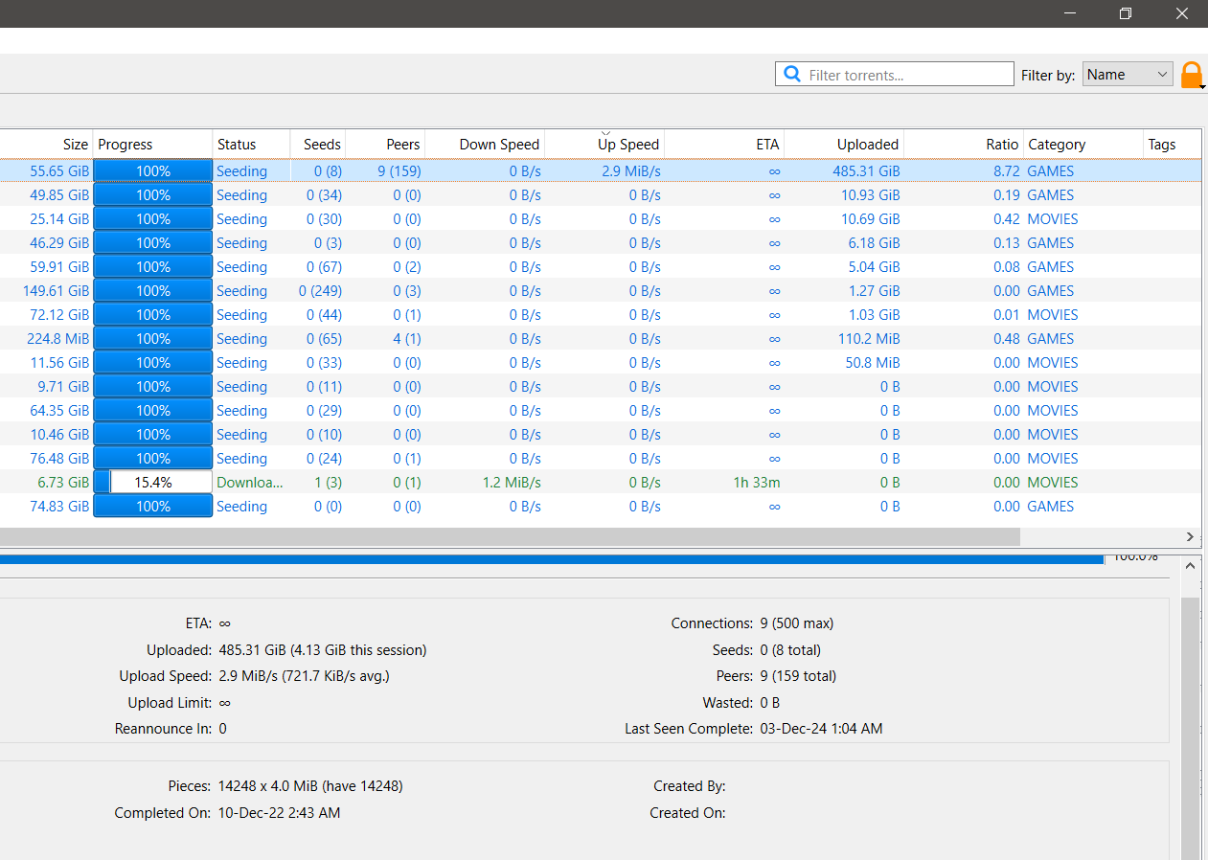Click the 1h 33m ETA cell
This screenshot has width=1208, height=860.
click(x=757, y=483)
